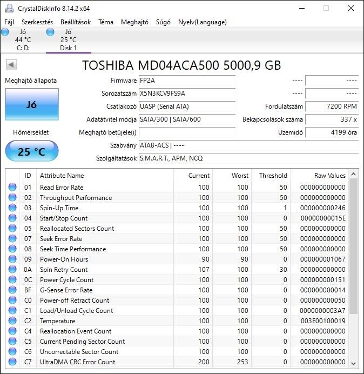Minimize the CrystalDiskInfo window
The image size is (364, 374).
coord(302,8)
